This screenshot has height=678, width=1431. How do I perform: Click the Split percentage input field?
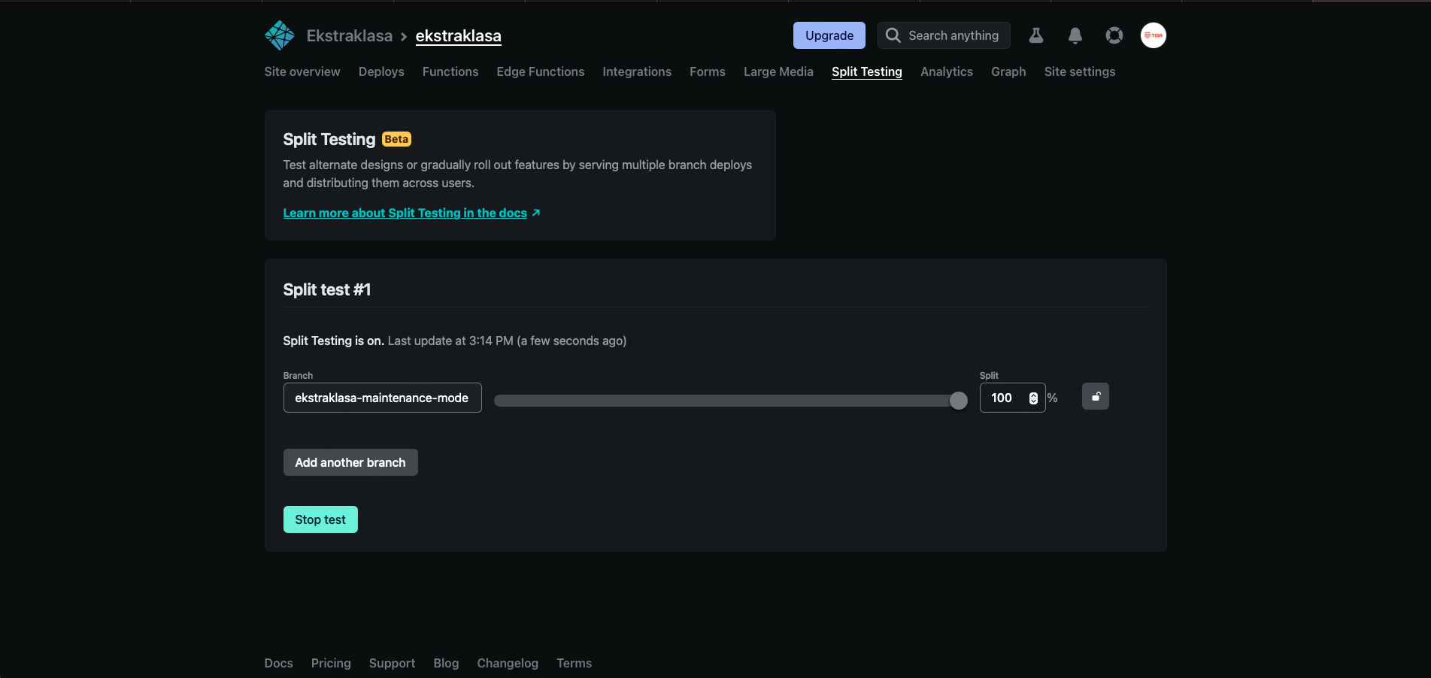(x=1012, y=398)
